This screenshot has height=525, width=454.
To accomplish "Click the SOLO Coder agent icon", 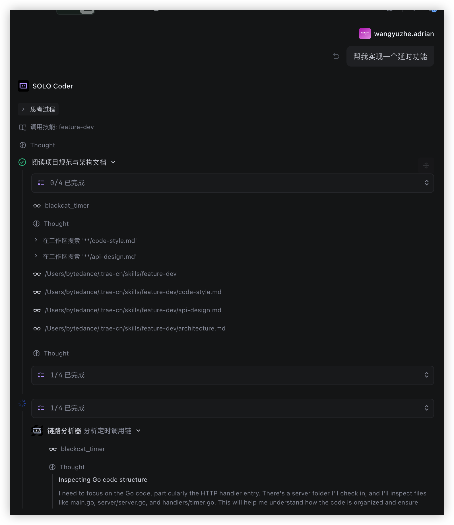I will tap(23, 86).
